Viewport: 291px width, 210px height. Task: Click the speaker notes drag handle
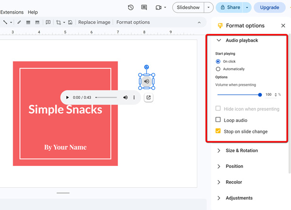(63, 193)
